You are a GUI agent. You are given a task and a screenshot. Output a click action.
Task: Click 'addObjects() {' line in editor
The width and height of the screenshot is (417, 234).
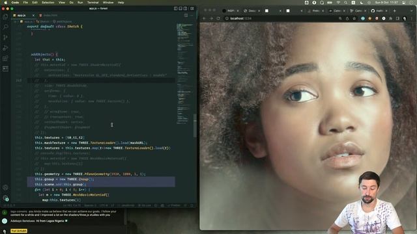tap(44, 55)
